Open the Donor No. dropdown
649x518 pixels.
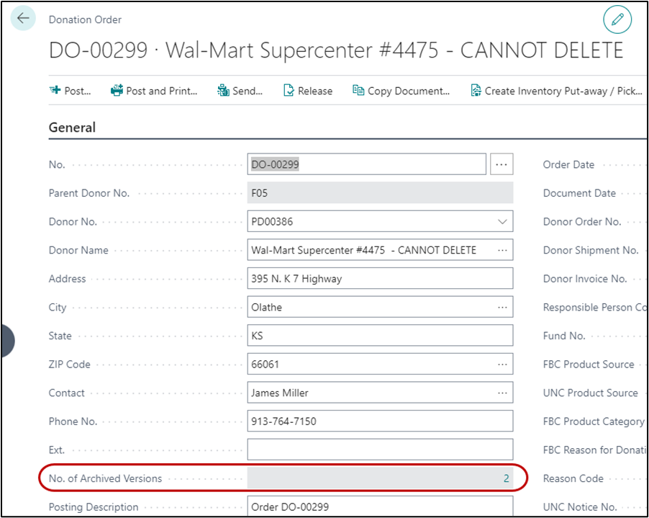501,222
